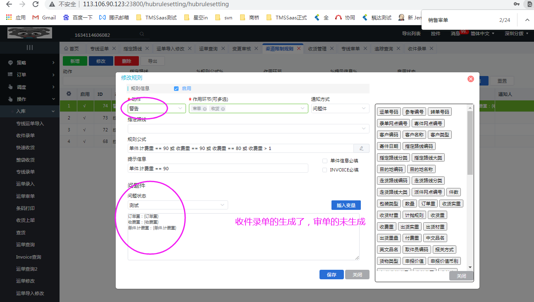This screenshot has width=534, height=302.
Task: Toggle the 启用 checkbox in rule info
Action: pos(176,88)
